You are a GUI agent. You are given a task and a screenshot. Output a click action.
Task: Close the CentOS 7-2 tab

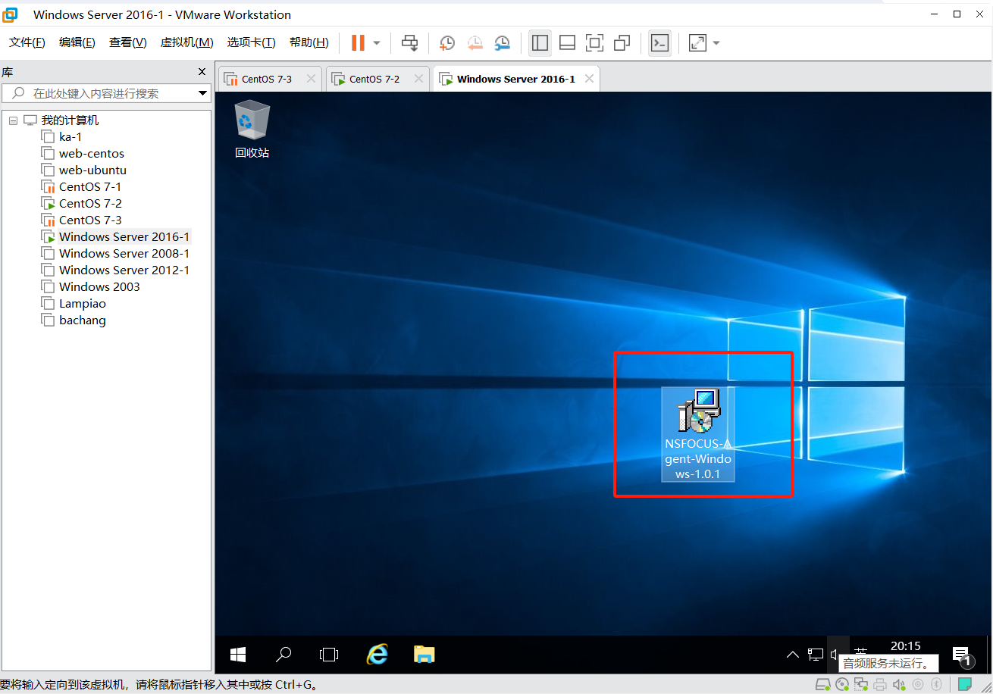click(x=417, y=79)
